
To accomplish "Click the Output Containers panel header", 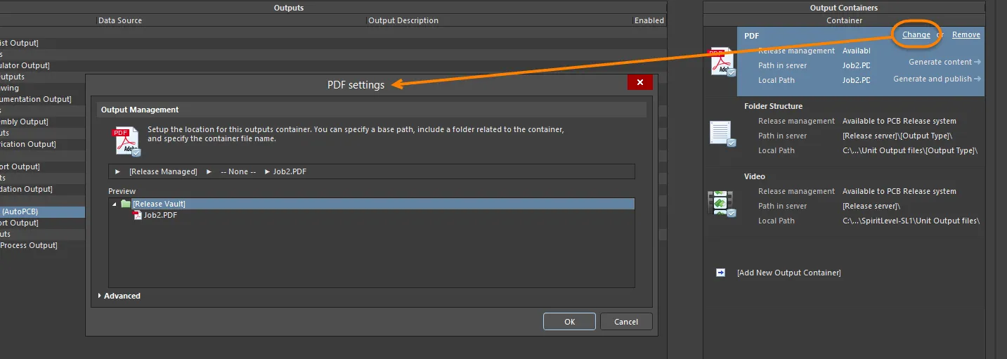I will pyautogui.click(x=844, y=8).
